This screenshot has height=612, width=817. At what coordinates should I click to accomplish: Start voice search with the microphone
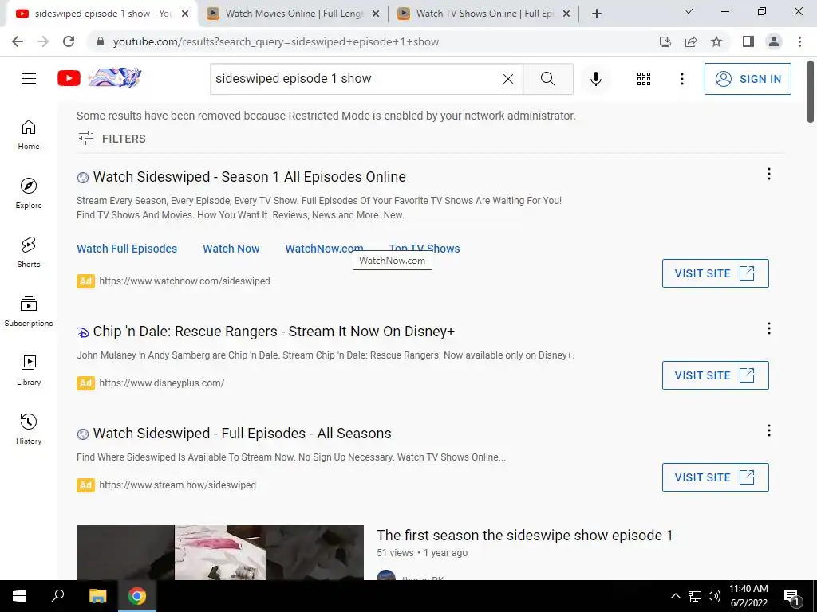(595, 79)
